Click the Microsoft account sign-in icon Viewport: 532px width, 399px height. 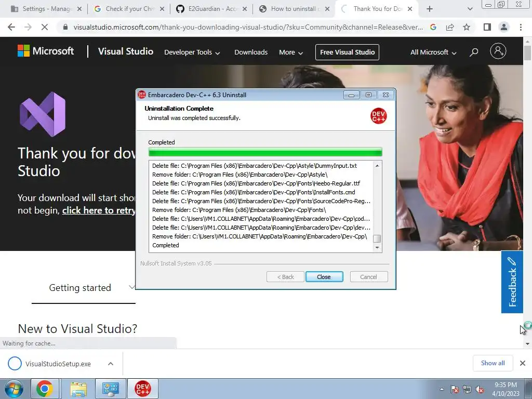498,51
